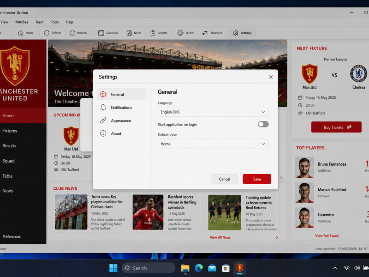Click Bruno Fernandes player photo

click(x=304, y=167)
